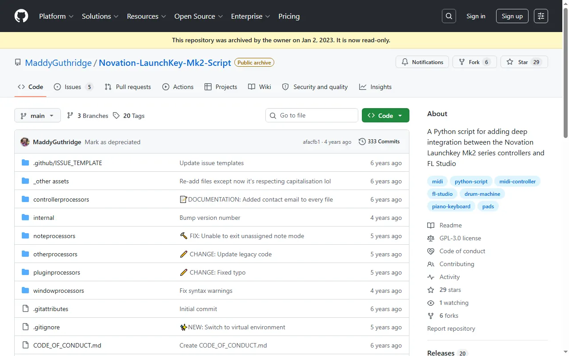Click file icon for CODE_OF_CONDUCT.md

25,345
